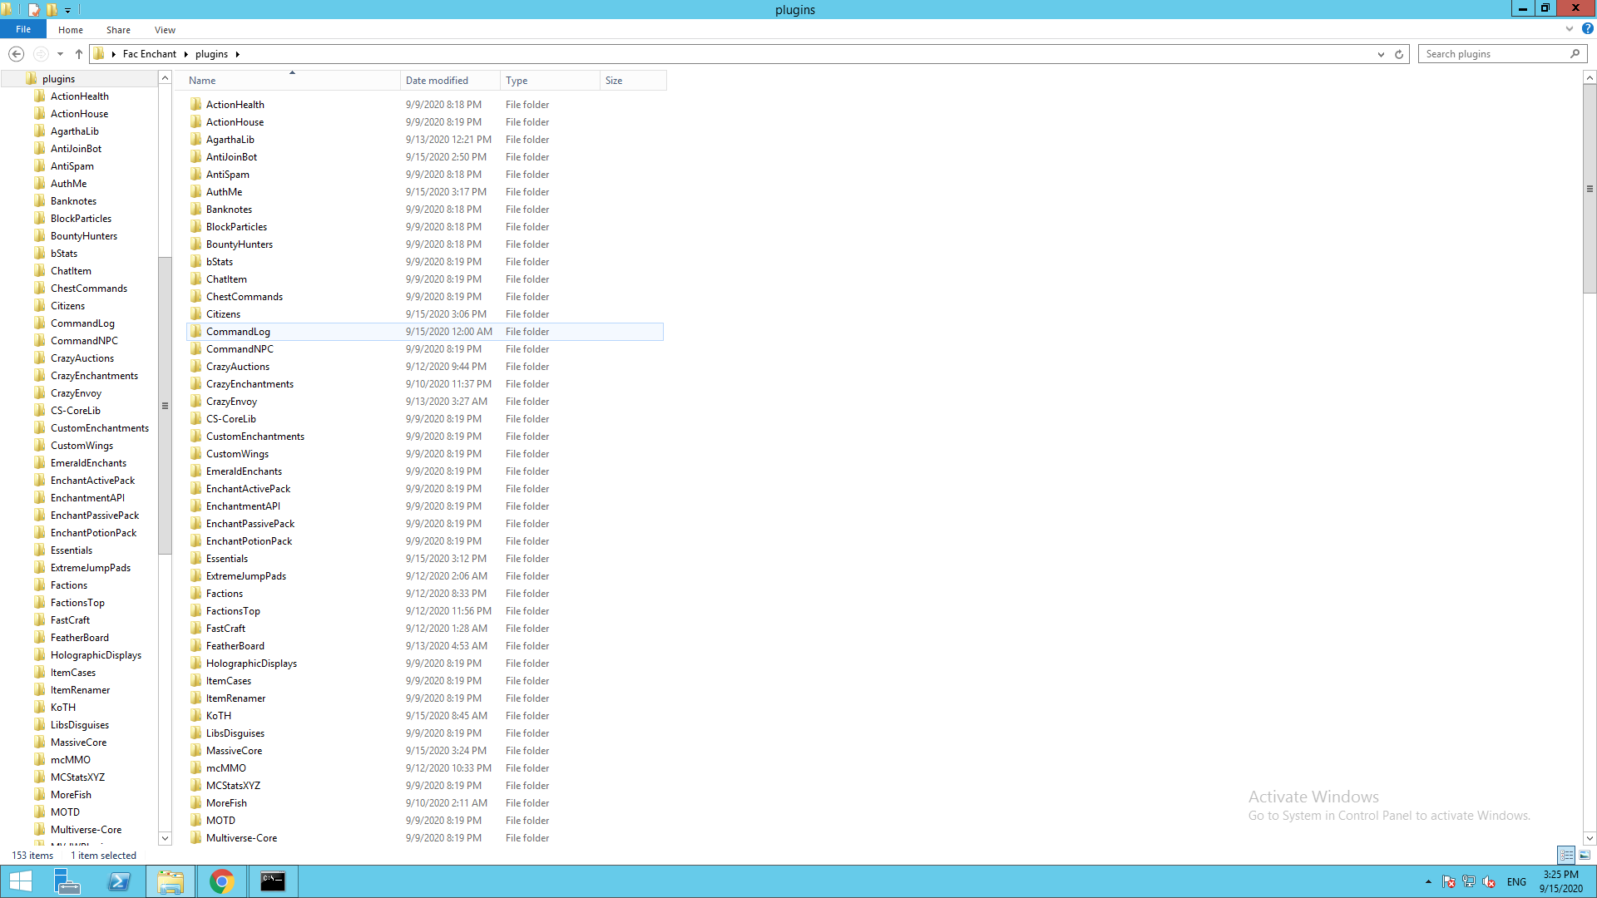Open the View ribbon tab
The image size is (1597, 898).
coord(165,30)
